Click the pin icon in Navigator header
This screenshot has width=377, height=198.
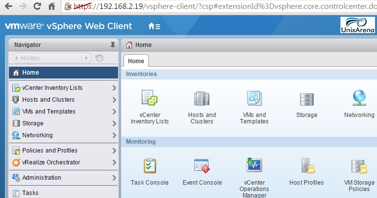tap(113, 45)
